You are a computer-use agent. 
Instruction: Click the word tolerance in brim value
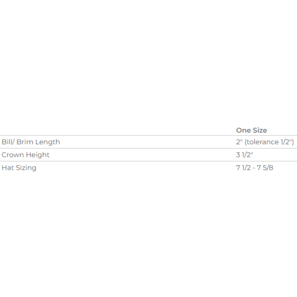click(262, 142)
